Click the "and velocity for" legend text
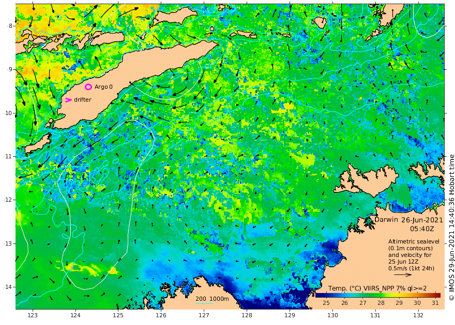The height and width of the screenshot is (325, 455). [x=410, y=255]
